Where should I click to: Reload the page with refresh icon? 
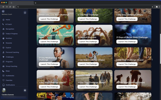[10, 7]
